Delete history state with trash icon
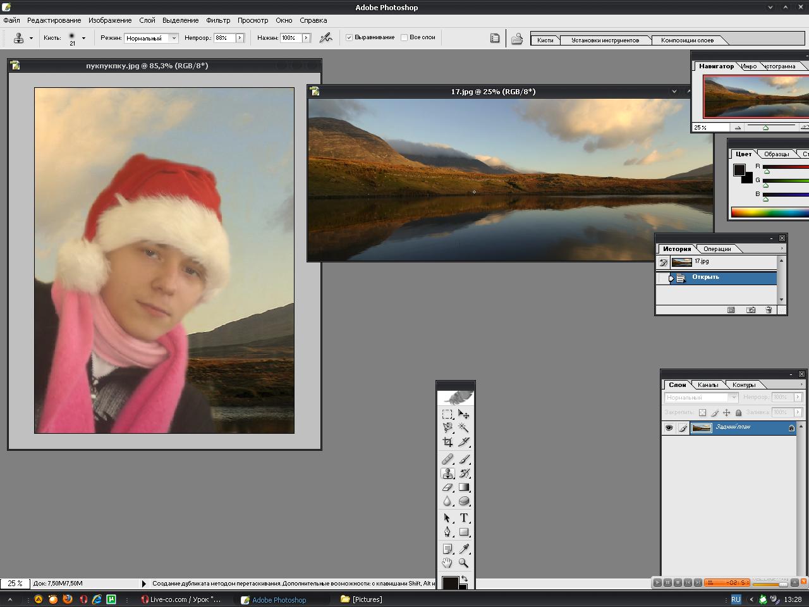Image resolution: width=809 pixels, height=607 pixels. [x=769, y=310]
